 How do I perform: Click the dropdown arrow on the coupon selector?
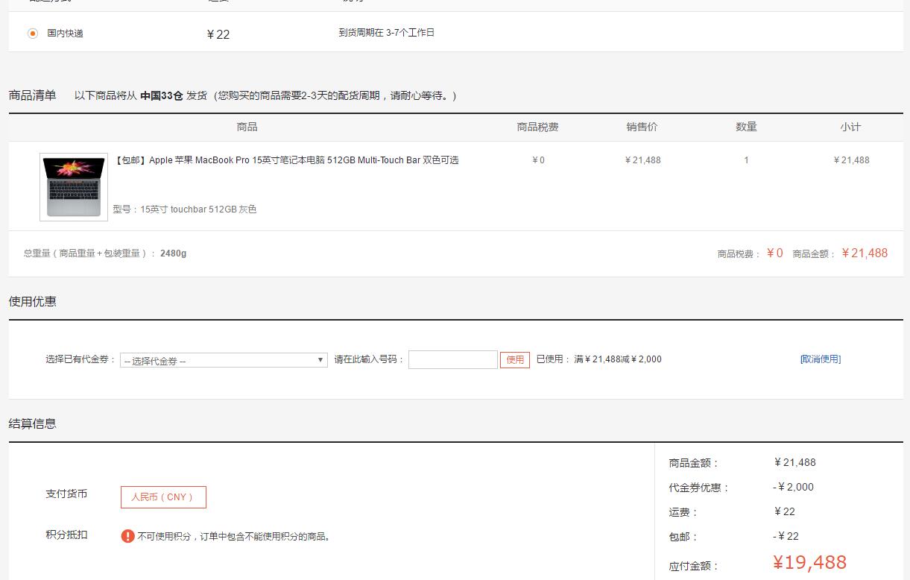point(320,359)
